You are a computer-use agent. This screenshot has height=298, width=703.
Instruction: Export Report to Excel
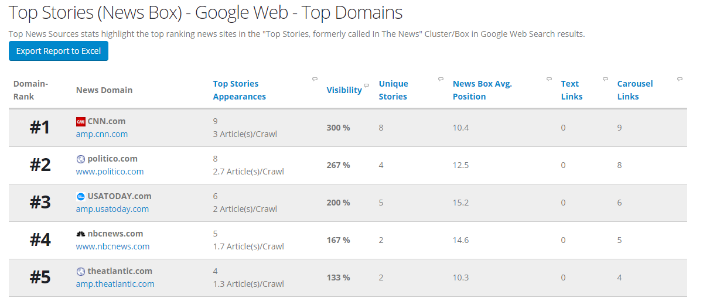(x=59, y=51)
